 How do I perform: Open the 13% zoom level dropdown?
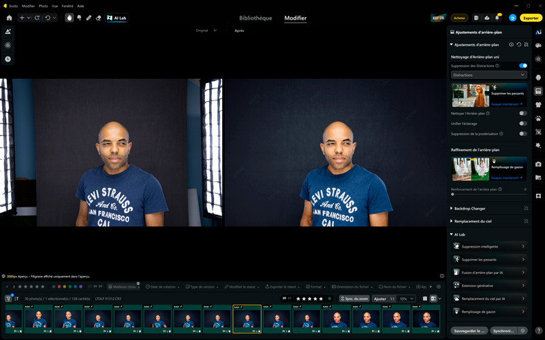pos(406,299)
